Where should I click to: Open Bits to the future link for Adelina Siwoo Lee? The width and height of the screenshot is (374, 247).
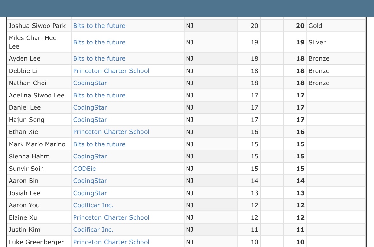[99, 95]
